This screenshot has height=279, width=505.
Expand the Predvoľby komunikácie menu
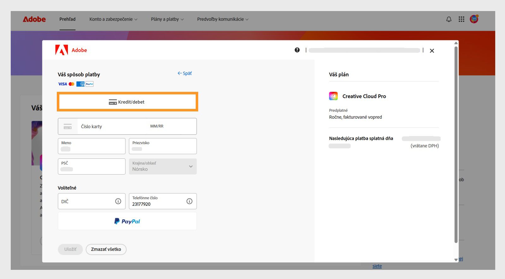223,19
